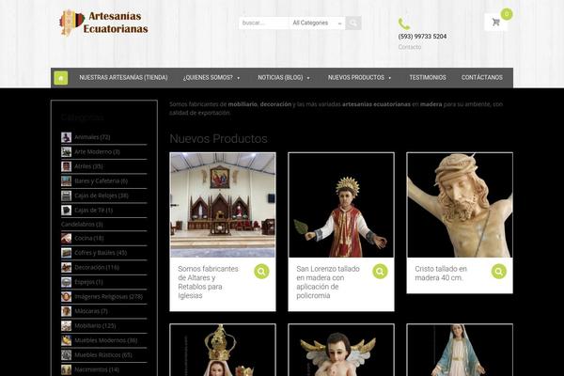The height and width of the screenshot is (376, 564).
Task: Click the green home icon in navigation
Action: 61,78
